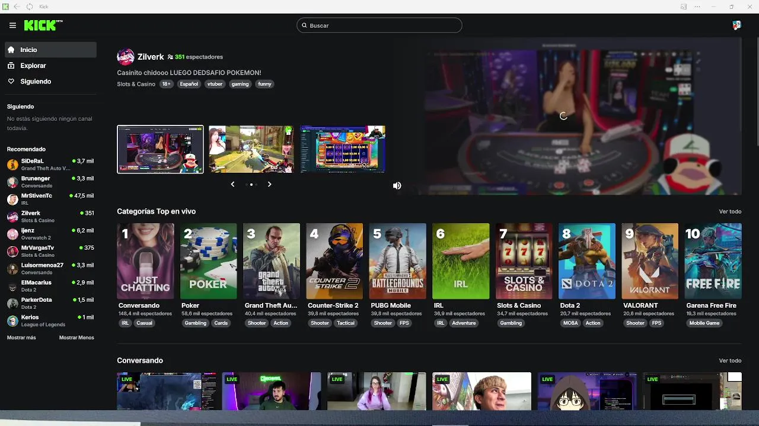
Task: Click the search magnifier icon
Action: [304, 25]
